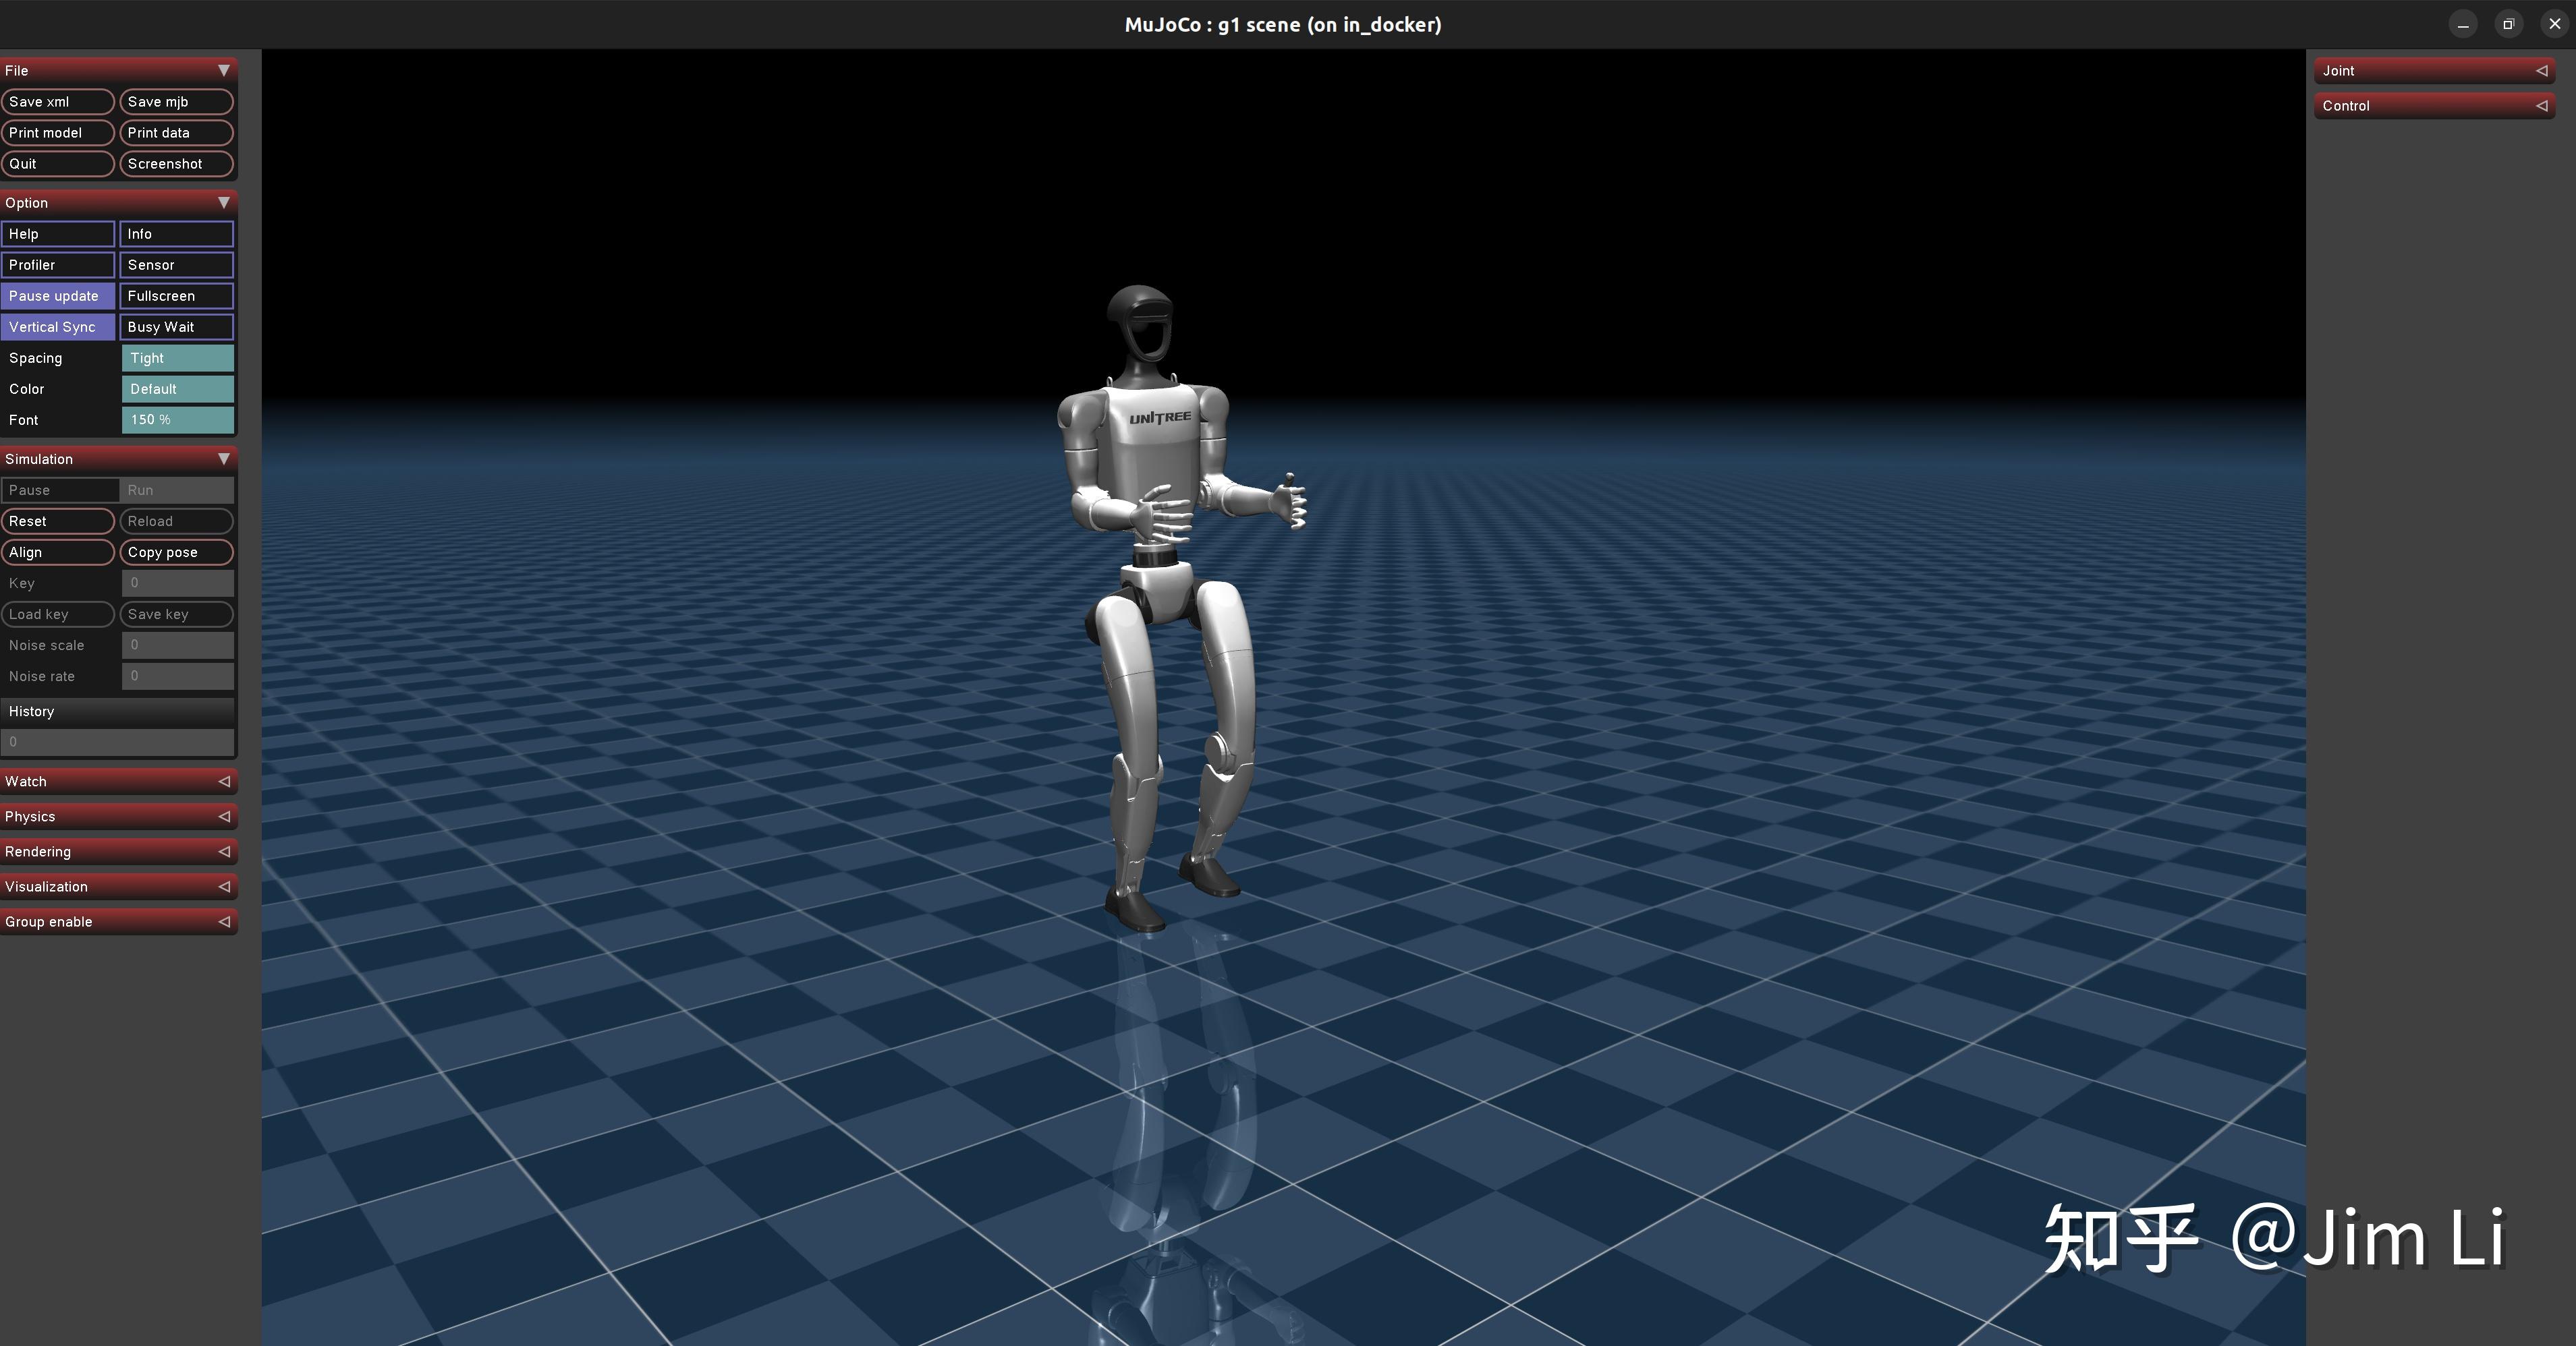This screenshot has height=1346, width=2576.
Task: Collapse the Simulation section arrow
Action: (224, 459)
